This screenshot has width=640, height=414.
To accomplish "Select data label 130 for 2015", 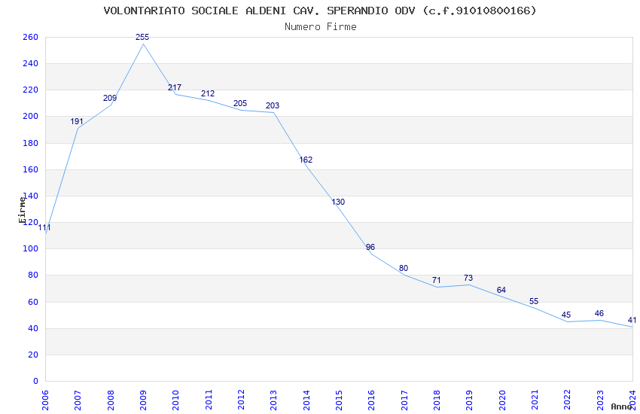I will click(x=338, y=202).
